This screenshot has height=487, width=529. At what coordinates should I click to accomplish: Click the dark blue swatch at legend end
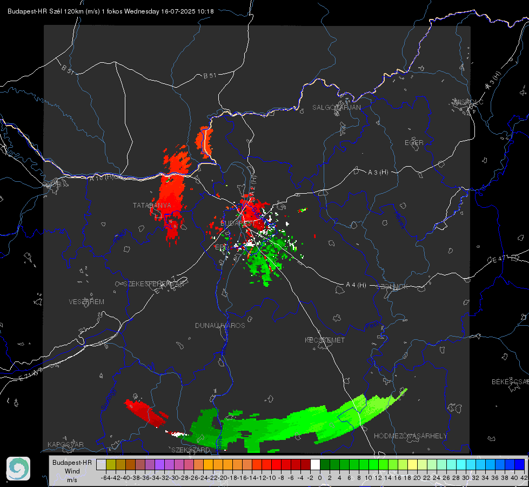pyautogui.click(x=520, y=464)
